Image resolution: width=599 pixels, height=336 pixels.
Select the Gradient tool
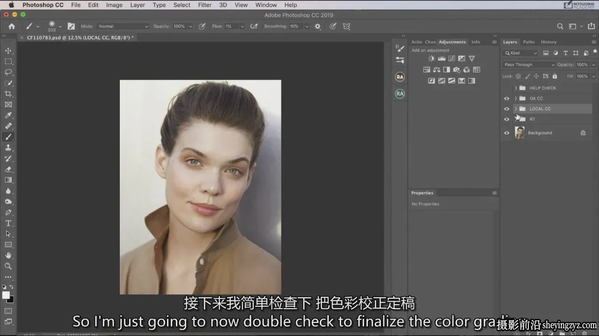click(8, 180)
